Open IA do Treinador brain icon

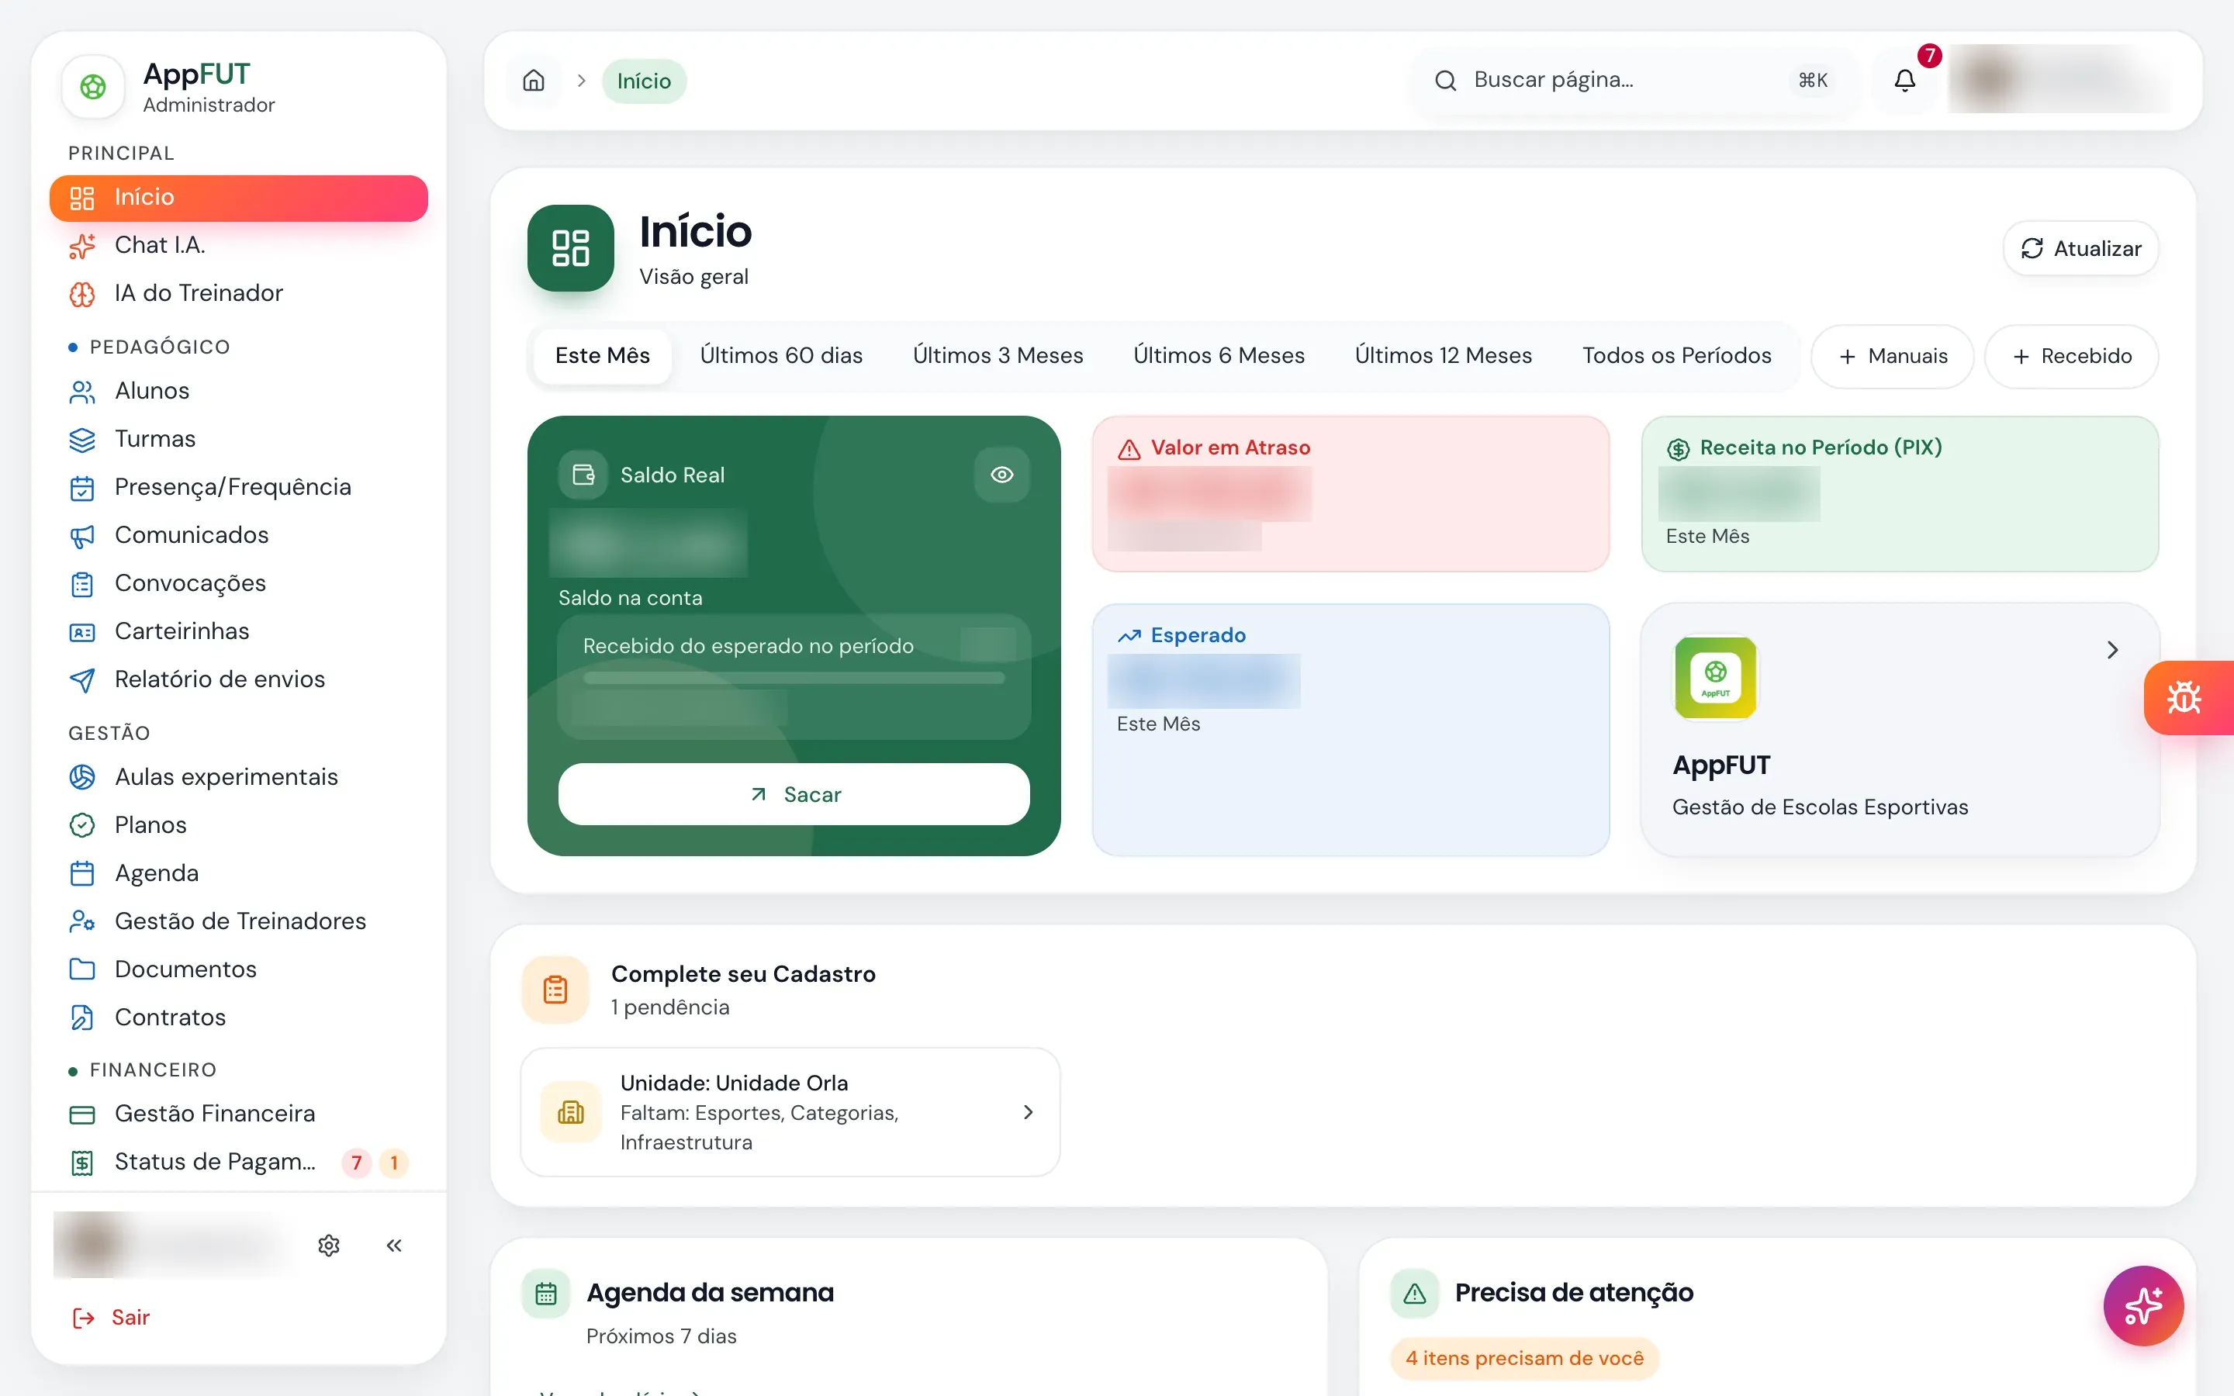pos(82,295)
